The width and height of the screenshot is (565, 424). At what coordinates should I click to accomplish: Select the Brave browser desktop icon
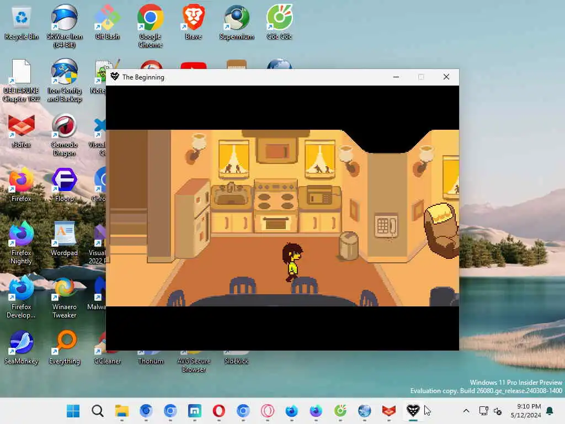click(x=194, y=22)
